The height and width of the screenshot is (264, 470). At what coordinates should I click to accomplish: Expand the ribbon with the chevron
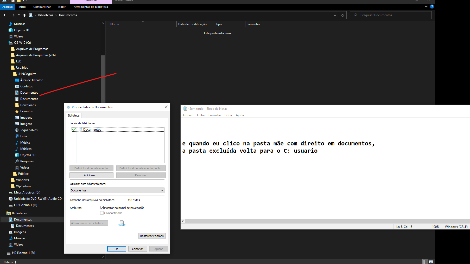(x=426, y=7)
